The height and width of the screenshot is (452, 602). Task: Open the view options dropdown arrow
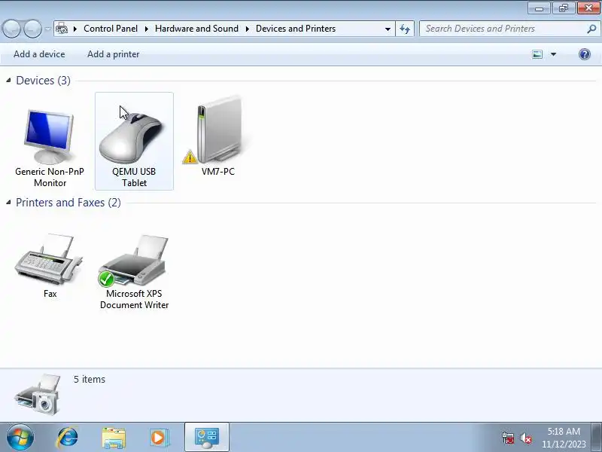click(553, 54)
